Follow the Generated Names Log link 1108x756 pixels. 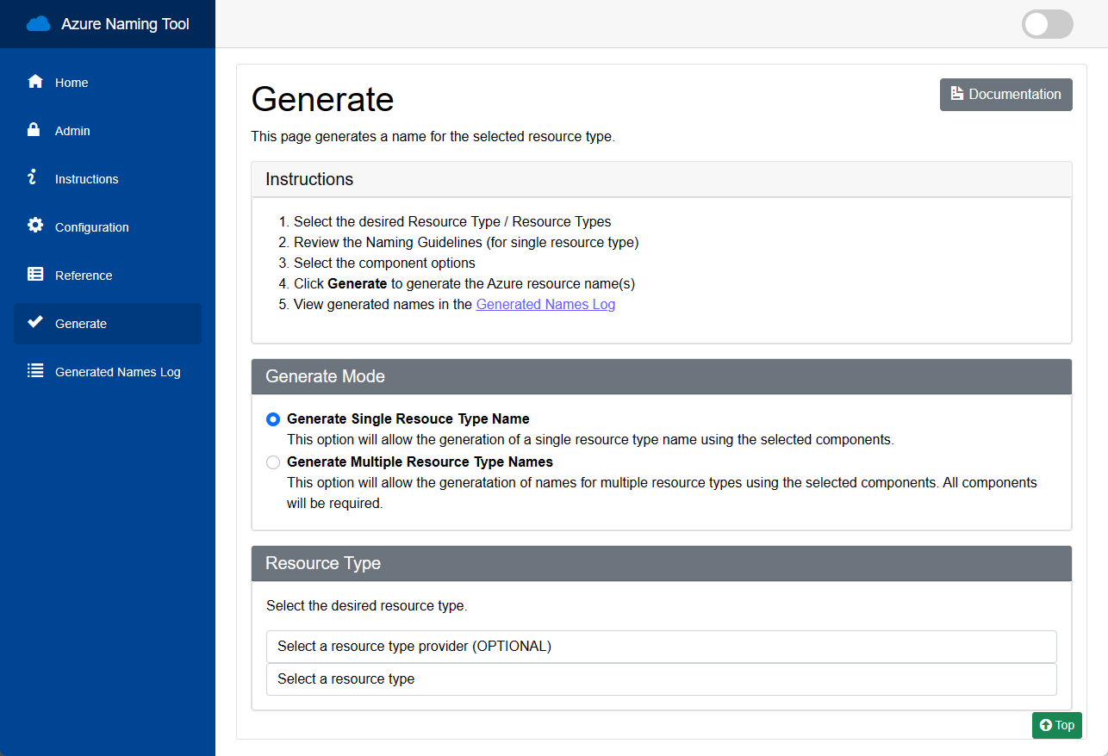(545, 304)
